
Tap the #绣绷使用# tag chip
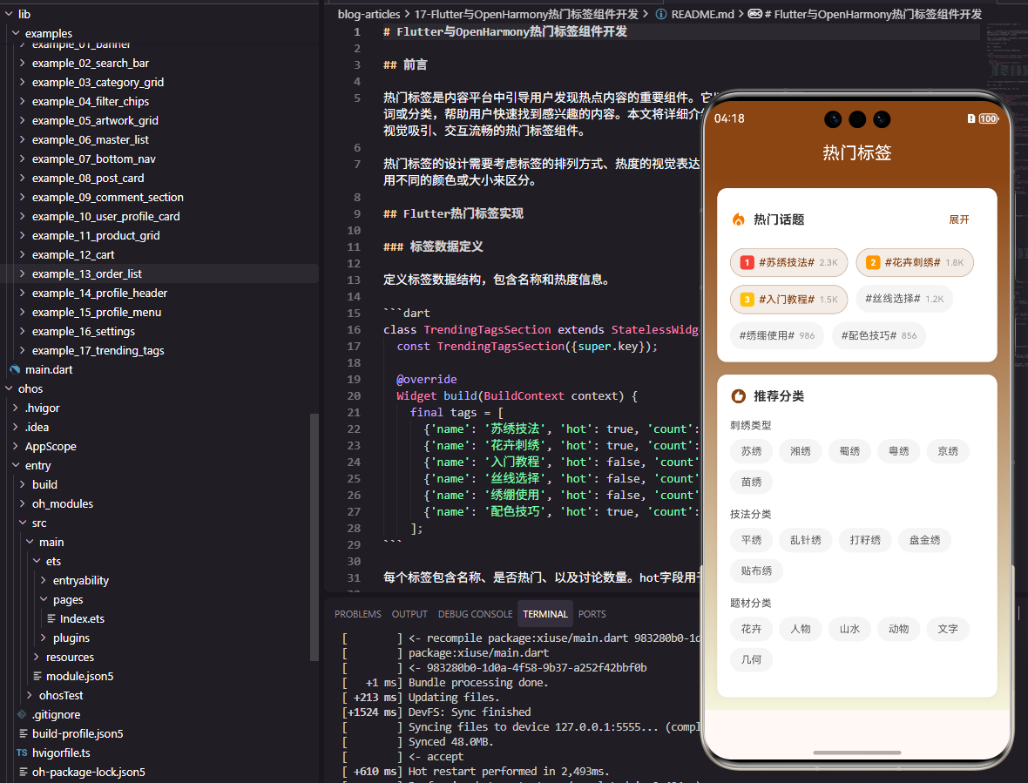[777, 335]
